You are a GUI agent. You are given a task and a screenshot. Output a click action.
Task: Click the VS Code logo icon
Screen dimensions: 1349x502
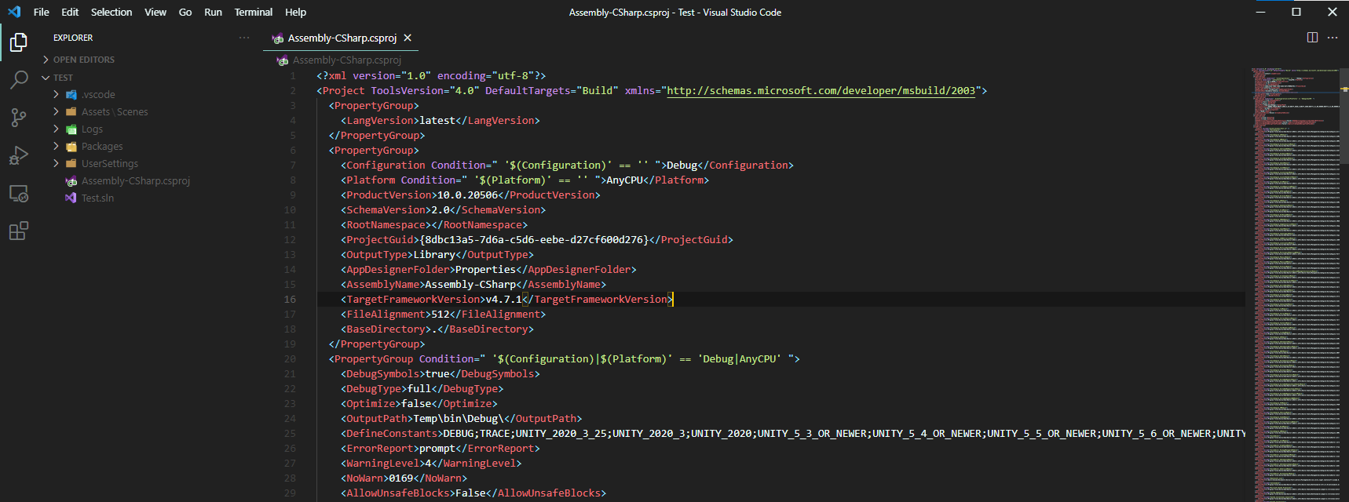tap(14, 12)
